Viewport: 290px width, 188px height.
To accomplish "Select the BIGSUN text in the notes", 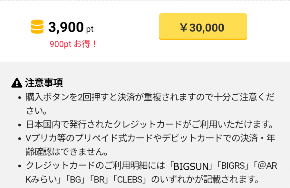I will click(x=190, y=165).
